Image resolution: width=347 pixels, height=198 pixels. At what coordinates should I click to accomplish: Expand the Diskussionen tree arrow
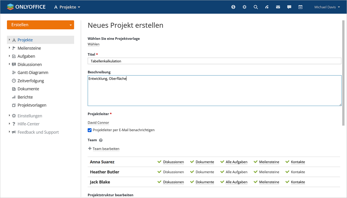10,64
